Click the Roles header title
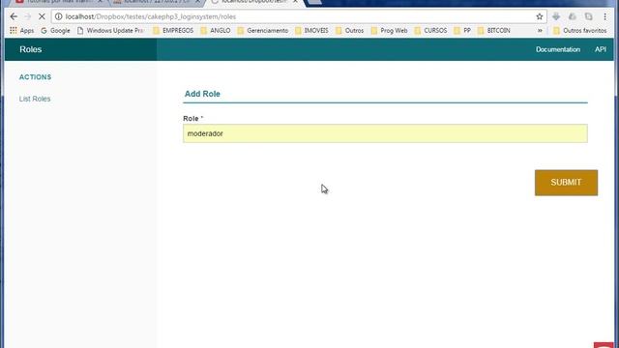Screen dimensions: 619x348 (x=30, y=49)
